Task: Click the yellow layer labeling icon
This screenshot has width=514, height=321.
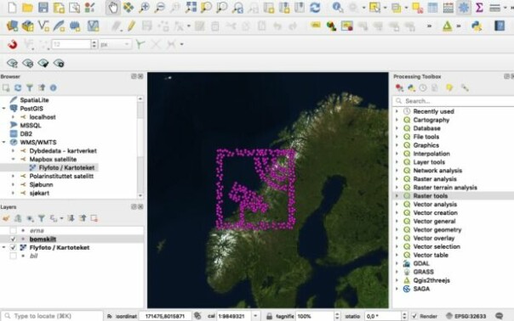Action: point(316,25)
